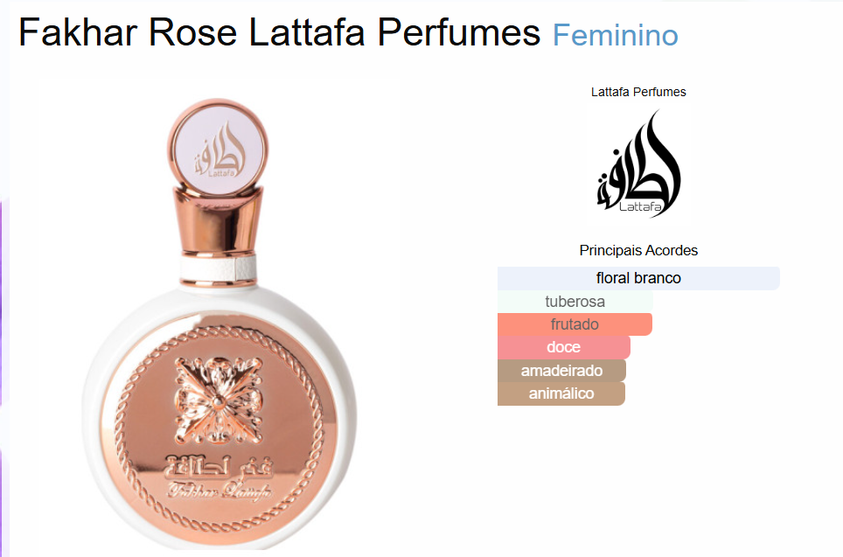The height and width of the screenshot is (557, 843).
Task: Select the doce accord bar
Action: pos(563,347)
